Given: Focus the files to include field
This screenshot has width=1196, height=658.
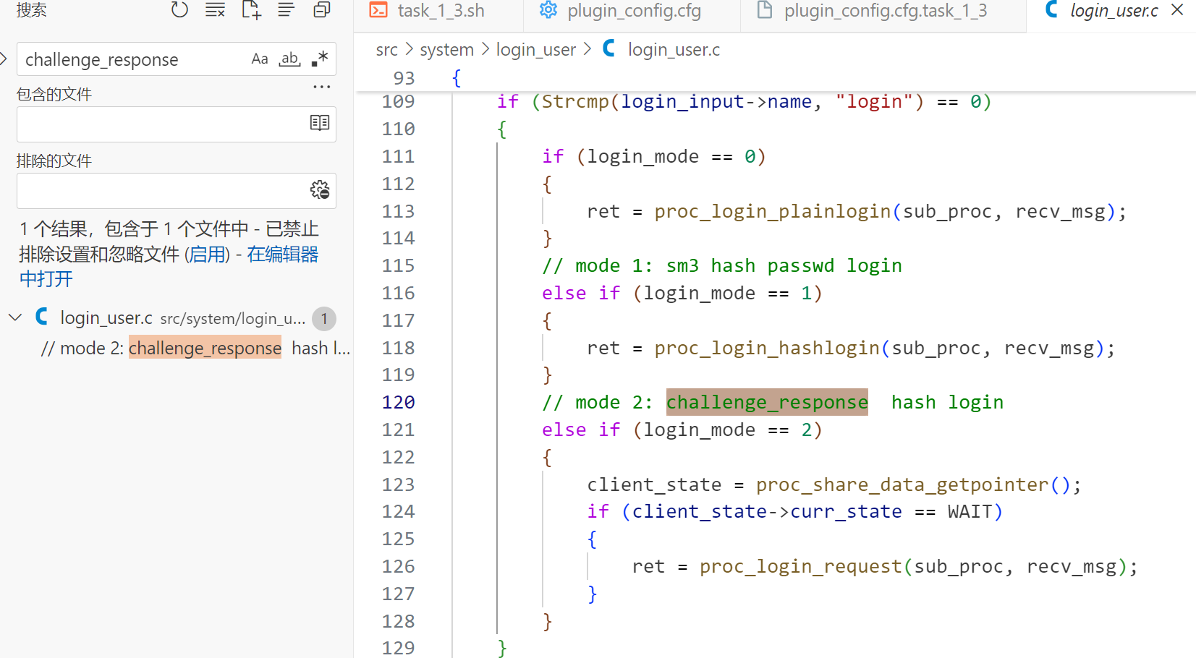Looking at the screenshot, I should [177, 124].
